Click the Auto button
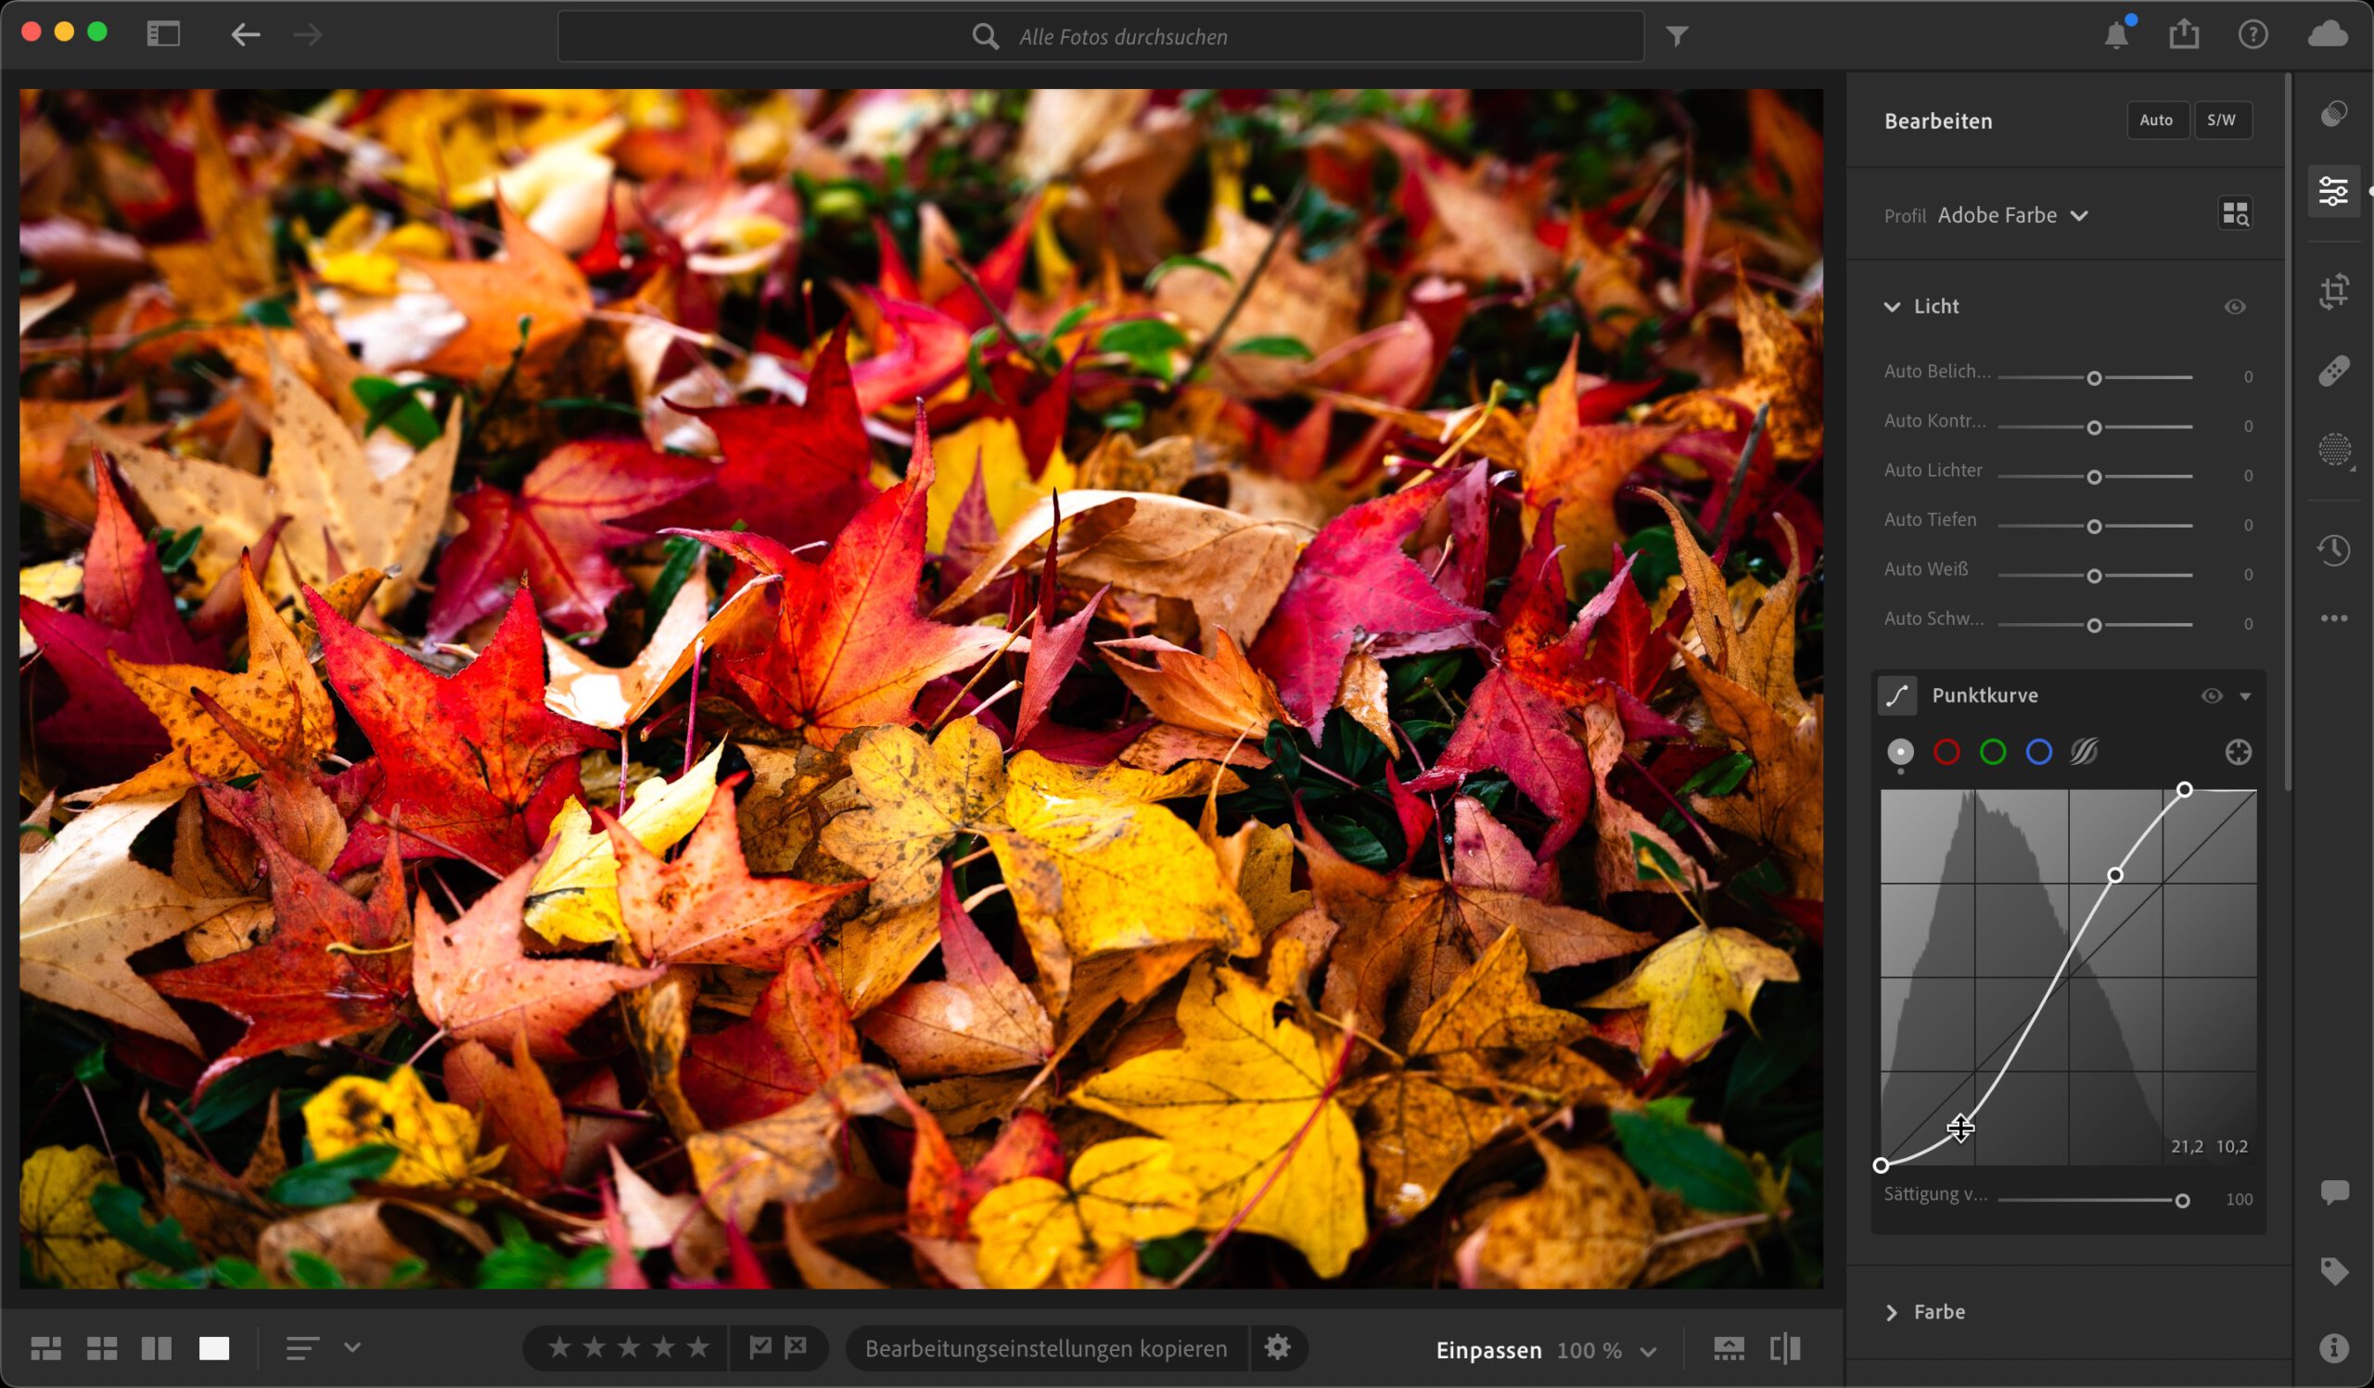Image resolution: width=2374 pixels, height=1388 pixels. (x=2155, y=121)
